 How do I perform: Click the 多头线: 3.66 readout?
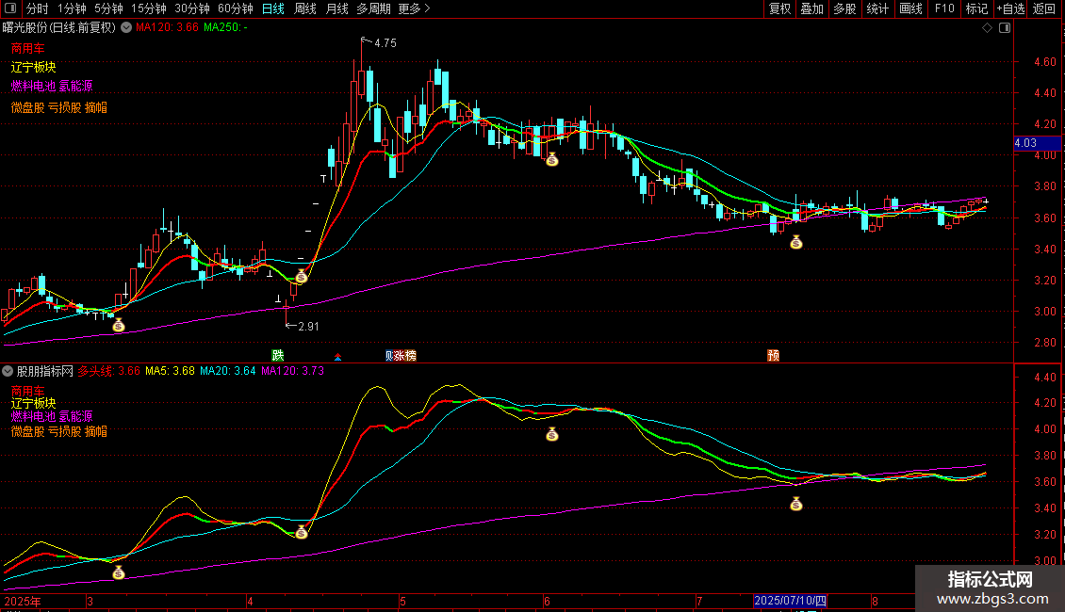click(108, 371)
